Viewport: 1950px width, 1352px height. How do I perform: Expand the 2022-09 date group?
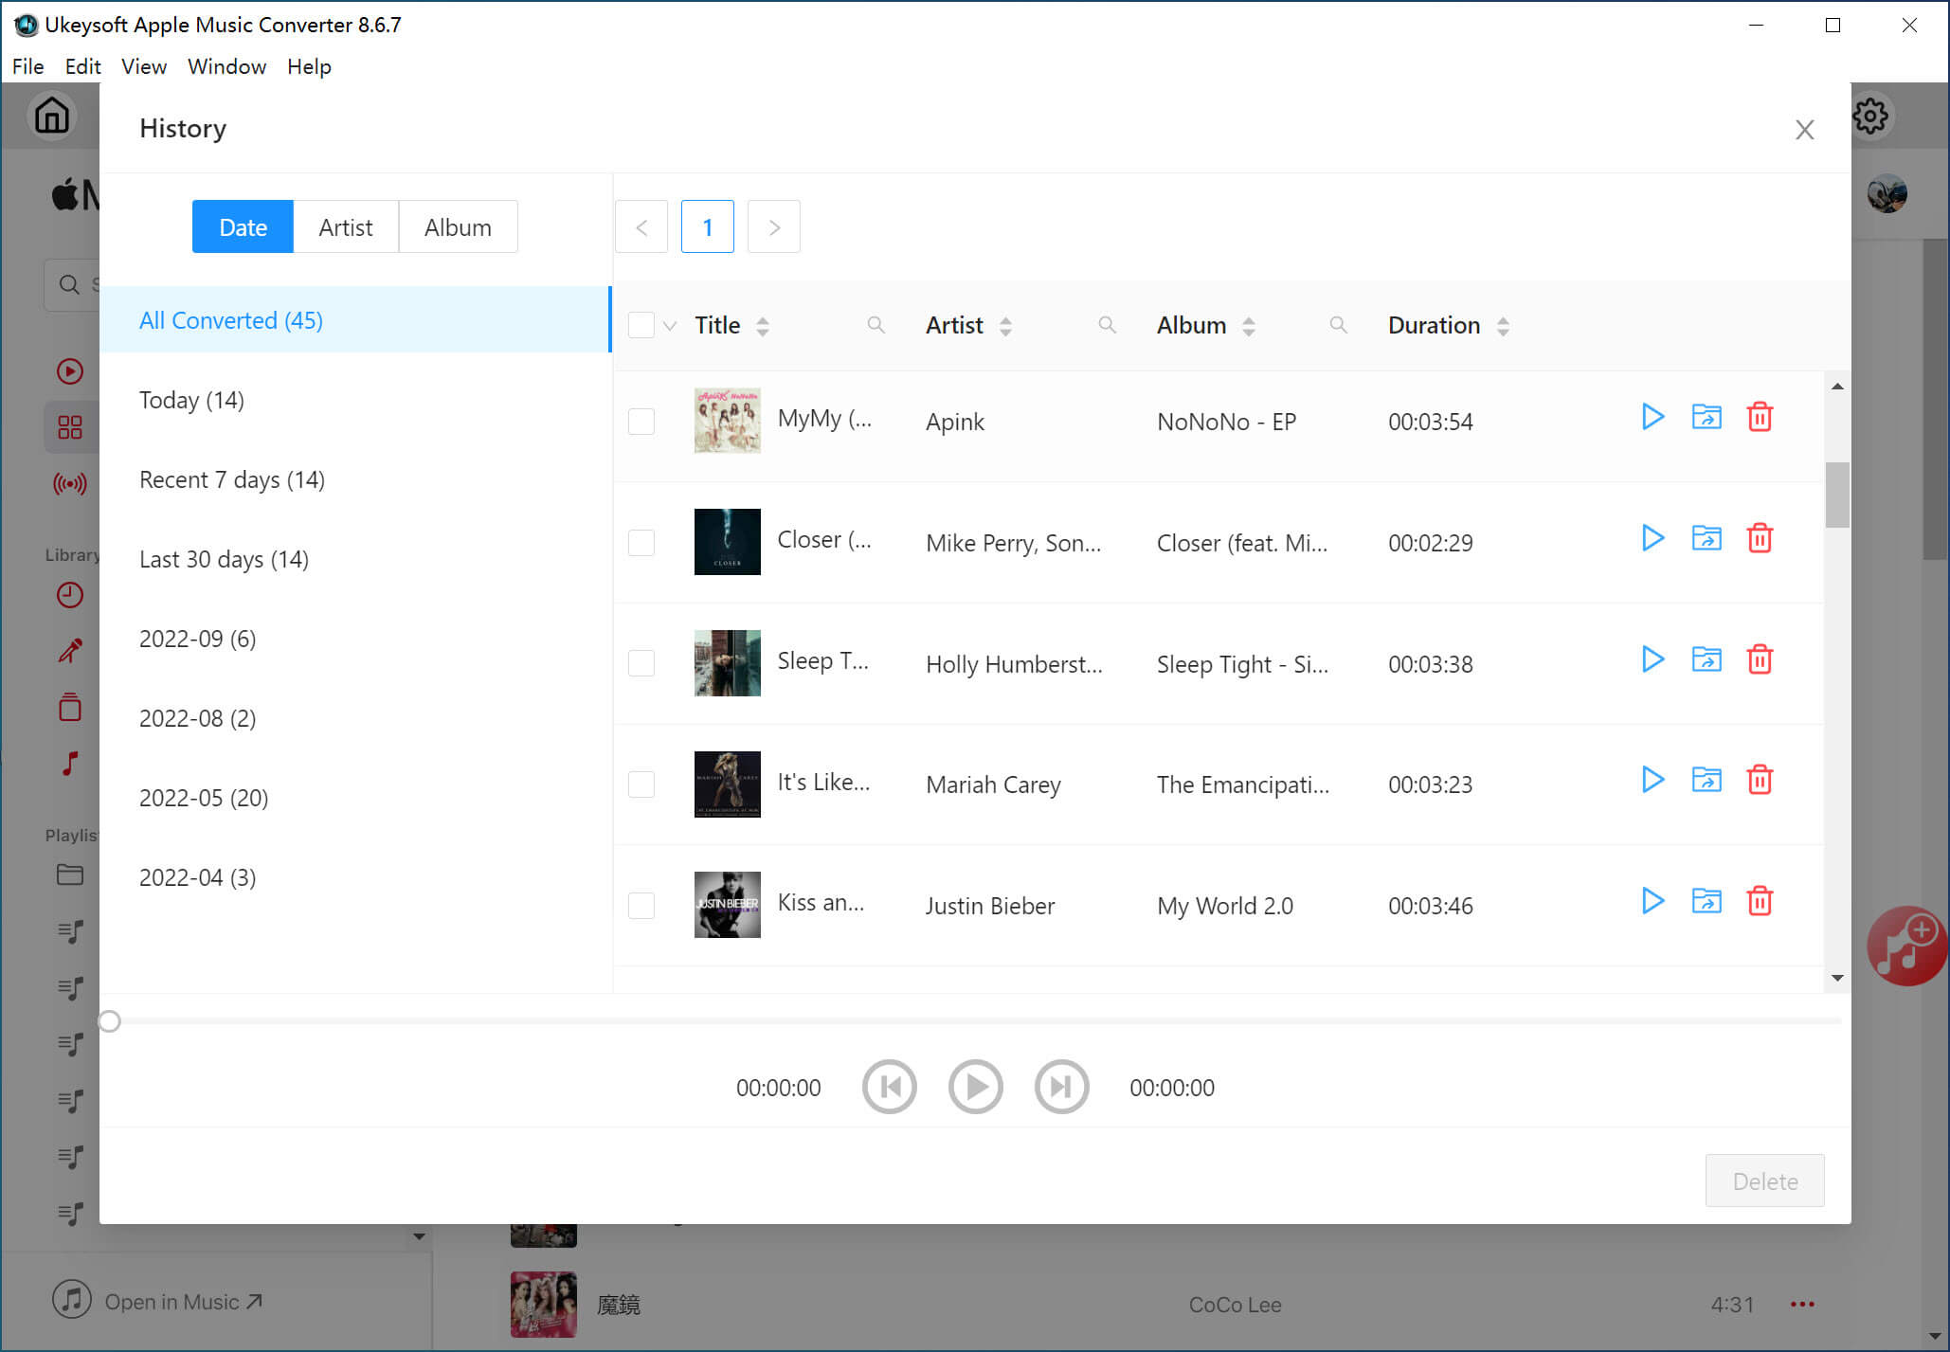197,637
